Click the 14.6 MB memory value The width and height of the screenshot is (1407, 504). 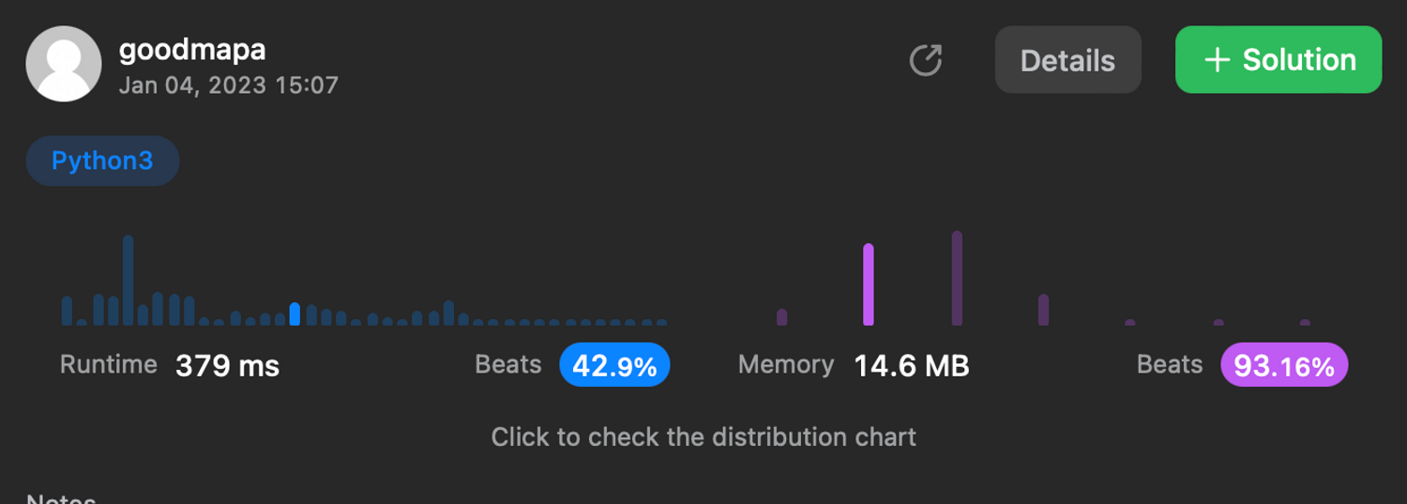tap(911, 365)
